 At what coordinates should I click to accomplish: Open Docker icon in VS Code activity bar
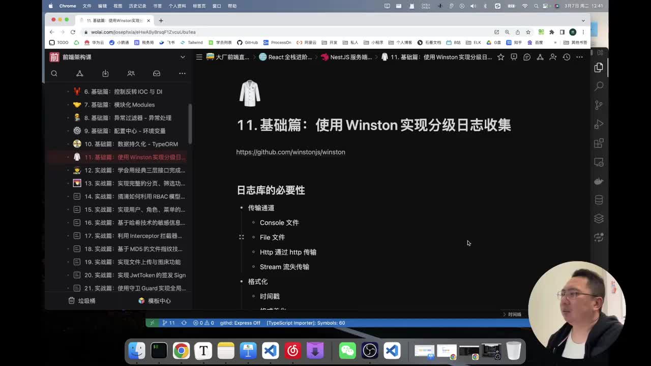(599, 181)
